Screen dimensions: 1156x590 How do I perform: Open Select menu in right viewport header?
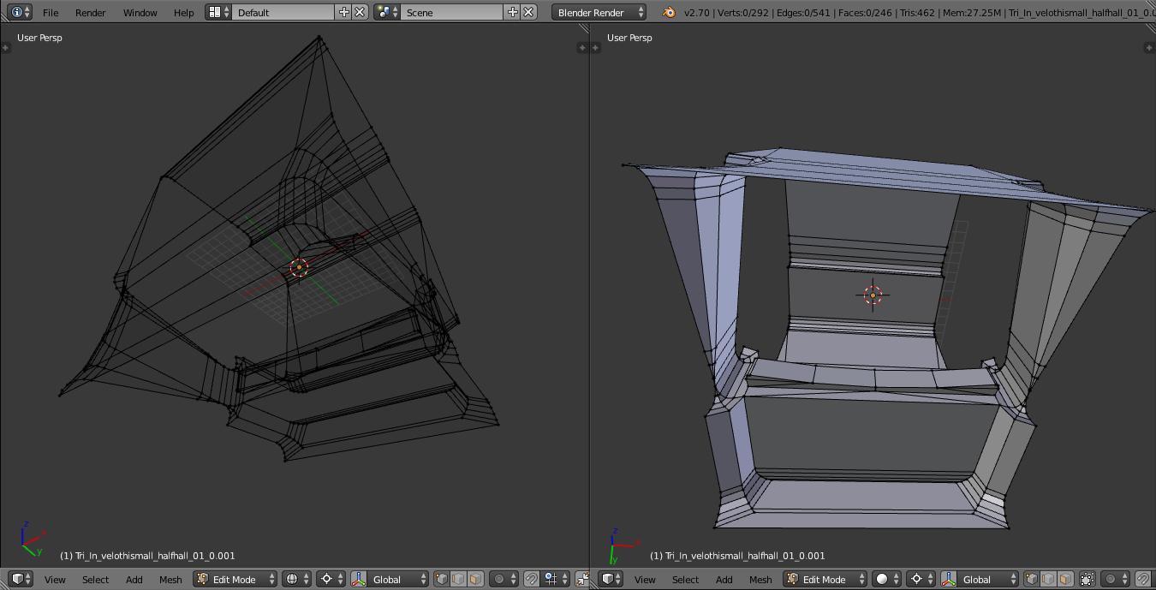pos(685,580)
